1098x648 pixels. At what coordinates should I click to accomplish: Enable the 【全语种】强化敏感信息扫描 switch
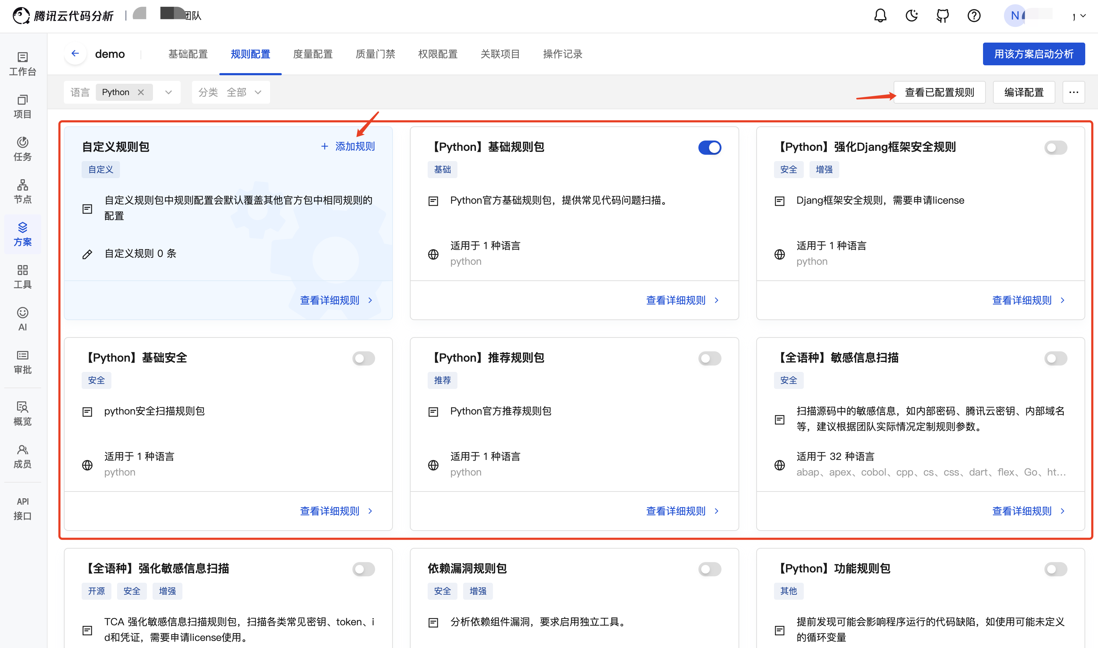tap(363, 569)
